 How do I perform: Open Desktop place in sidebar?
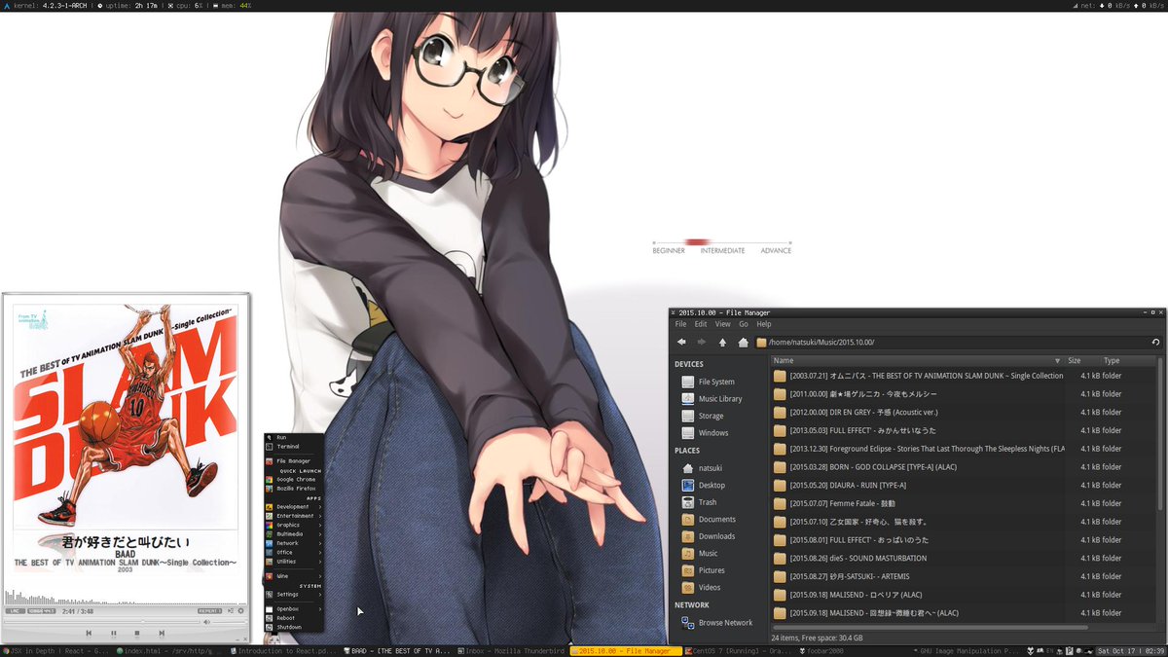(712, 485)
